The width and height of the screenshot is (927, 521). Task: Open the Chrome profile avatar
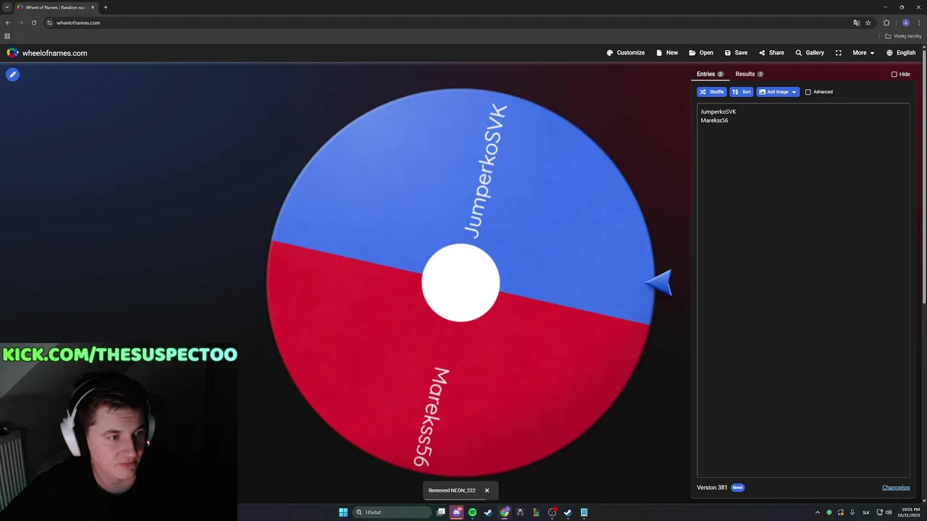(x=905, y=22)
